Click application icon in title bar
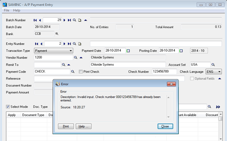227x141 pixels. pos(5,5)
